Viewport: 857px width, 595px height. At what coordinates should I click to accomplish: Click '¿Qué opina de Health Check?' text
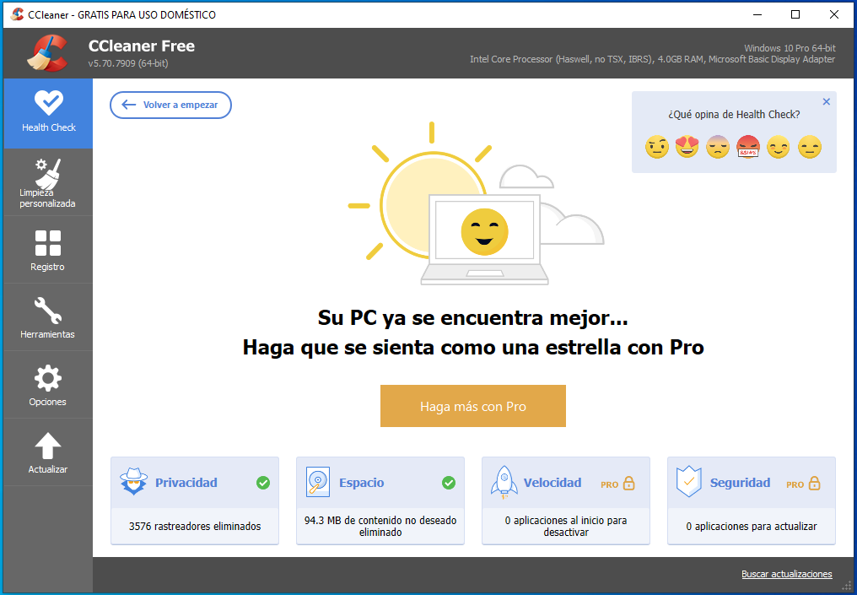point(734,115)
